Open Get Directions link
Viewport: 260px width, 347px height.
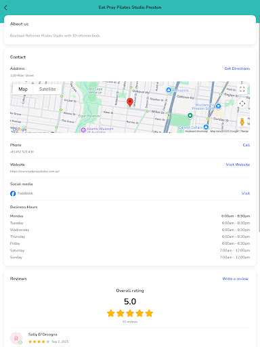coord(237,68)
